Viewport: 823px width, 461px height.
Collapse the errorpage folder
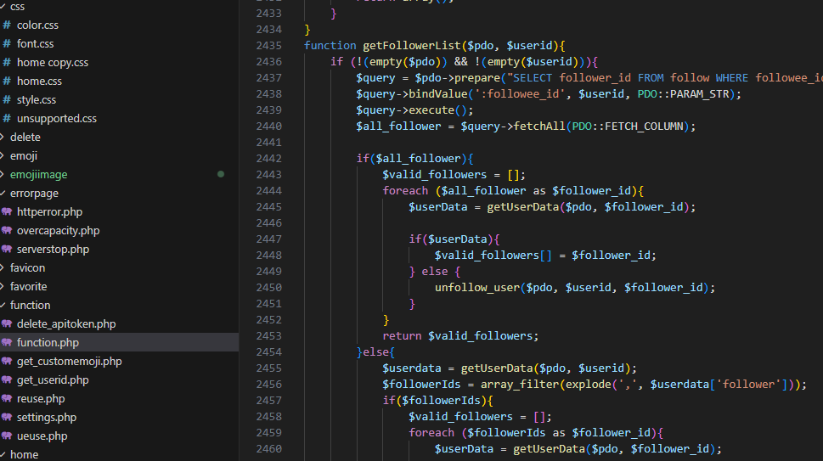coord(34,194)
